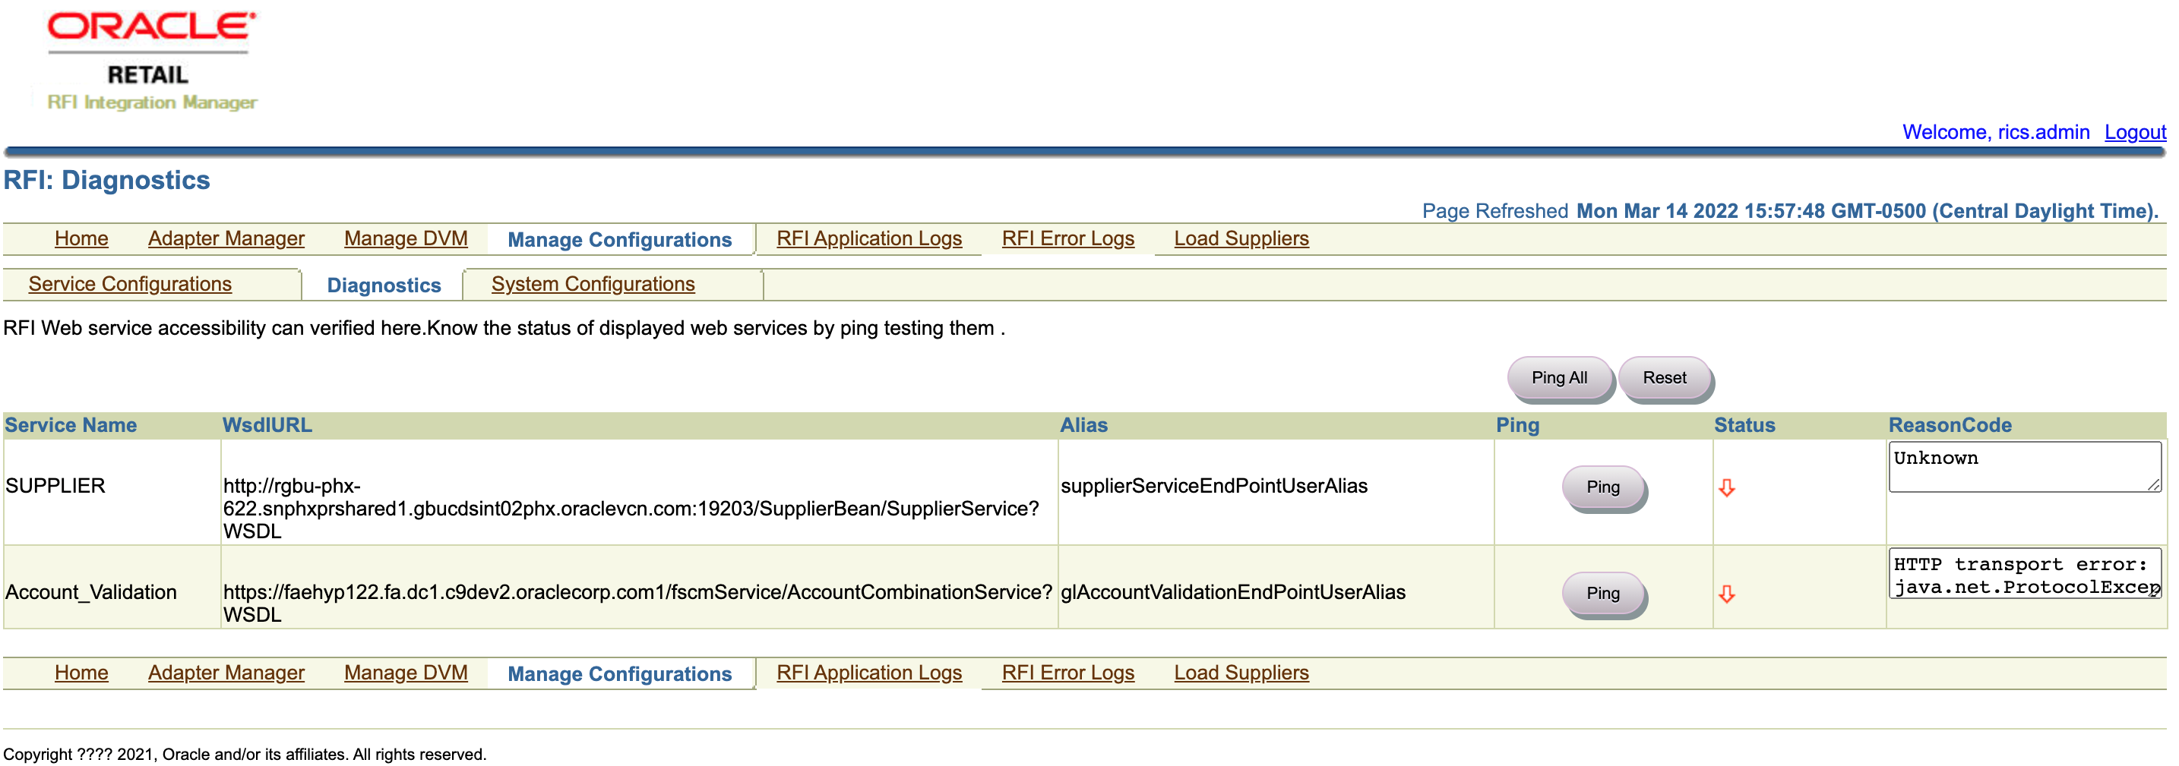
Task: Ping the SUPPLIER service
Action: (x=1602, y=487)
